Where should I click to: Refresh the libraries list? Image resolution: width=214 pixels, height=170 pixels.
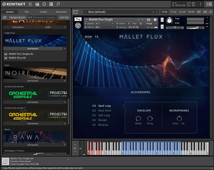(5, 17)
